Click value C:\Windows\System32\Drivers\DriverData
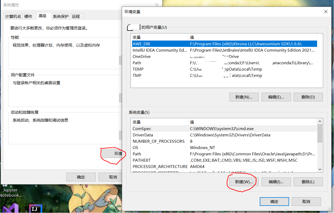The width and height of the screenshot is (334, 213). tap(230, 135)
